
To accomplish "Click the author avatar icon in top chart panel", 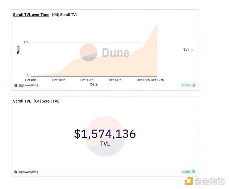I will click(16, 85).
